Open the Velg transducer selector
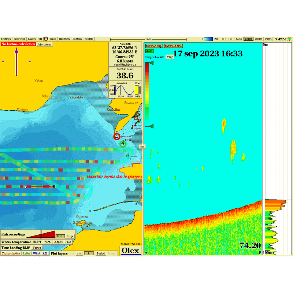The image size is (293, 293). [170, 57]
